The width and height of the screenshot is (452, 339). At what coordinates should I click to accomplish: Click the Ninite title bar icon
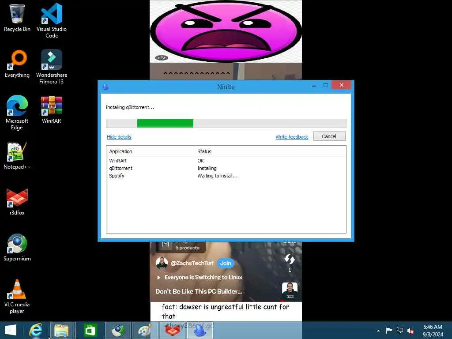click(x=105, y=87)
